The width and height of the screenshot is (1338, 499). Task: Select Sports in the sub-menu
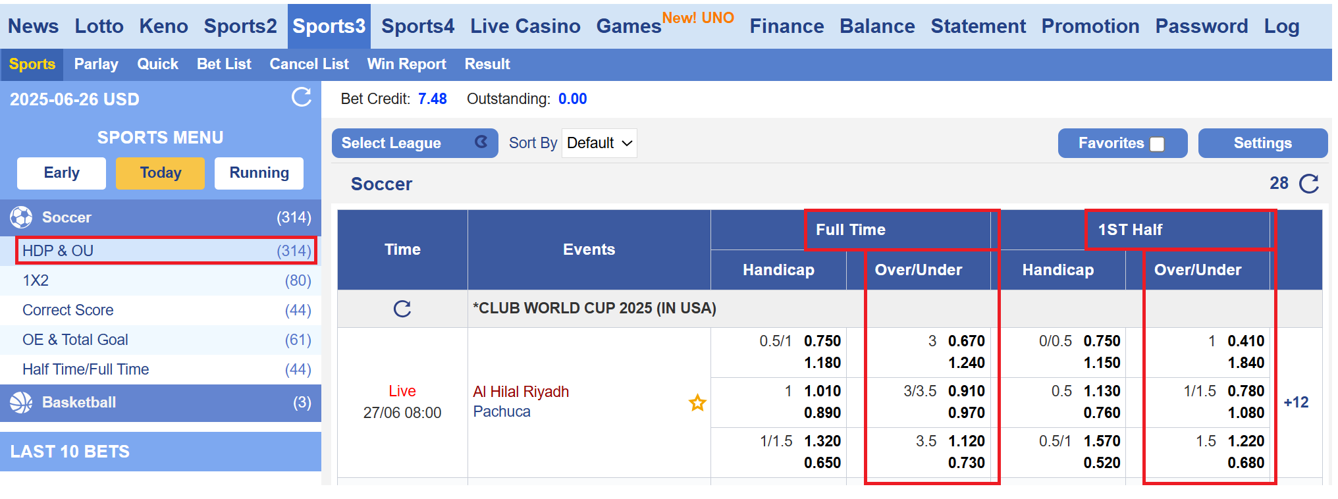(x=32, y=65)
